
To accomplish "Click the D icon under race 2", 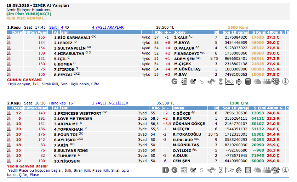I will (x=165, y=170).
